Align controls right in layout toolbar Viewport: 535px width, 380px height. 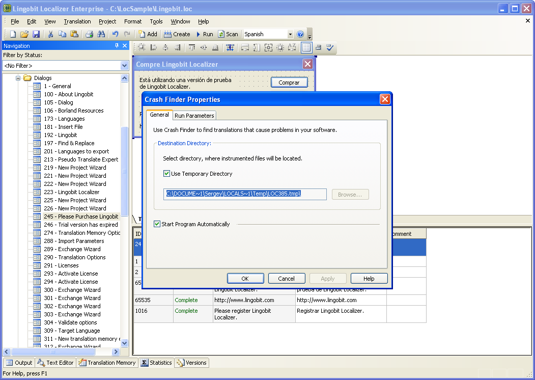[x=177, y=47]
